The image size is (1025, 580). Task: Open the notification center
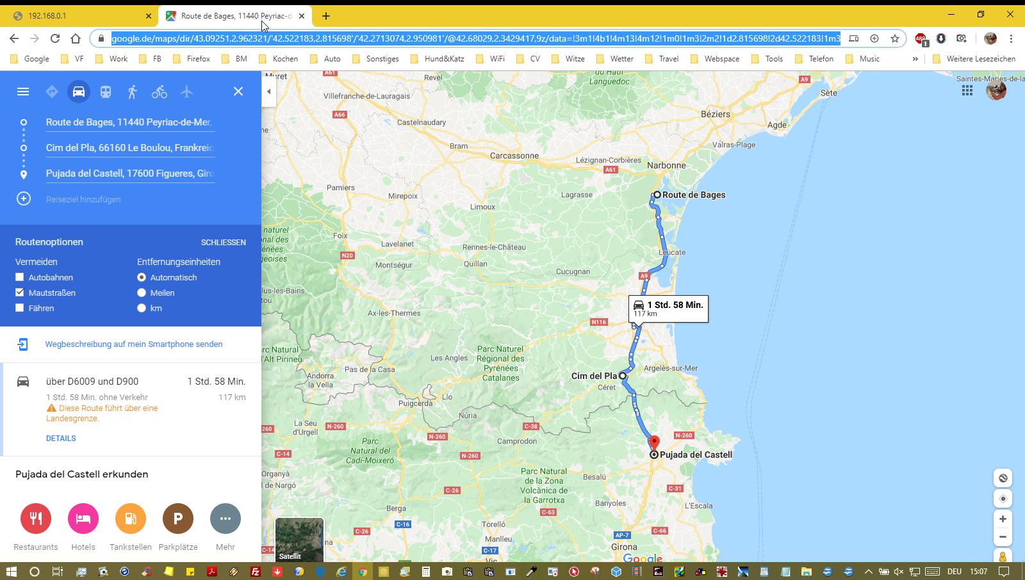pos(1004,572)
